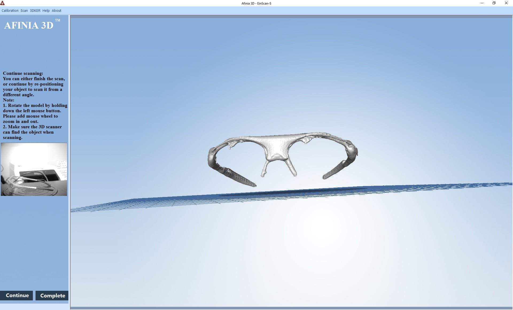This screenshot has width=513, height=310.
Task: Click the Afinia 3D - EinScan-S window title
Action: coord(256,3)
